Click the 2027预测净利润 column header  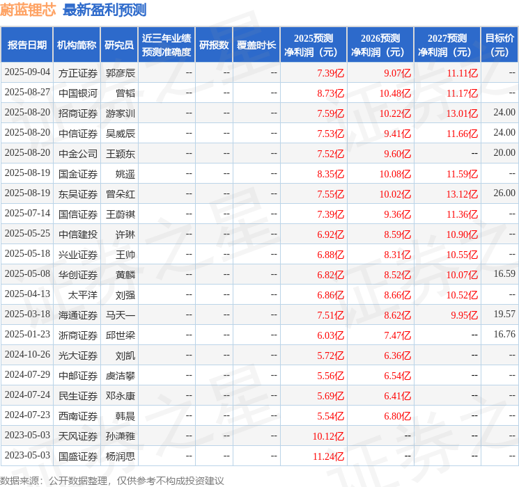(447, 45)
